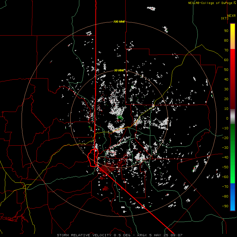Click the -30 knot scale label

pyautogui.click(x=225, y=148)
